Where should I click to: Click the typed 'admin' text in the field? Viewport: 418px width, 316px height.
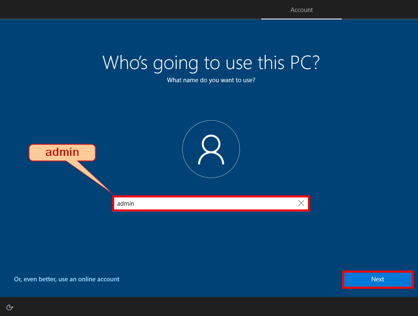point(125,204)
